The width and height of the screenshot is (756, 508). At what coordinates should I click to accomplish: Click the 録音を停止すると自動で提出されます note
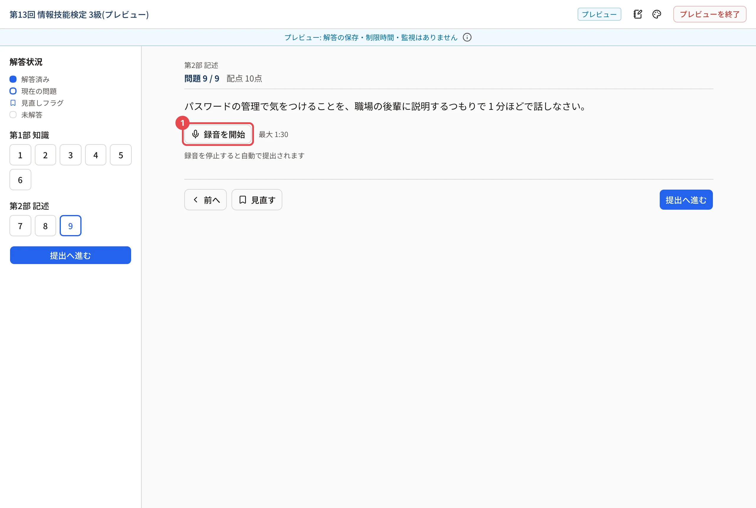[245, 156]
